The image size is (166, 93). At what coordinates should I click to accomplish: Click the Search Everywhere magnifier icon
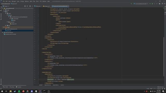(x=165, y=4)
